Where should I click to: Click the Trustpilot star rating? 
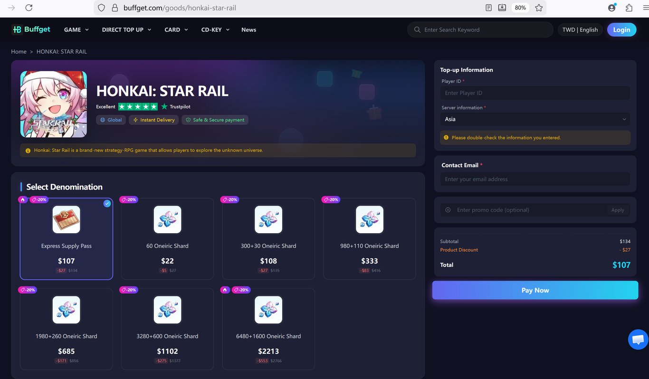[x=138, y=106]
